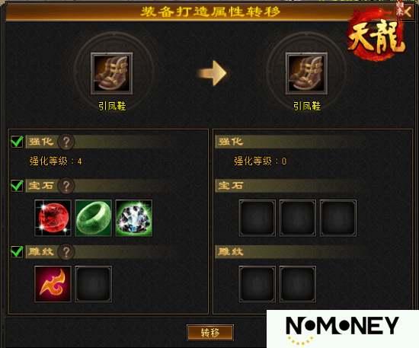
Task: Click the empty second engraving slot on source
Action: 93,284
